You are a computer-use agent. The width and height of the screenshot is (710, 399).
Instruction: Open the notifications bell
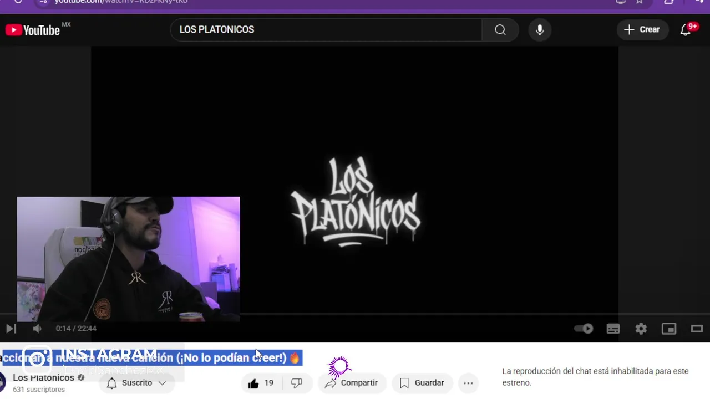tap(686, 30)
